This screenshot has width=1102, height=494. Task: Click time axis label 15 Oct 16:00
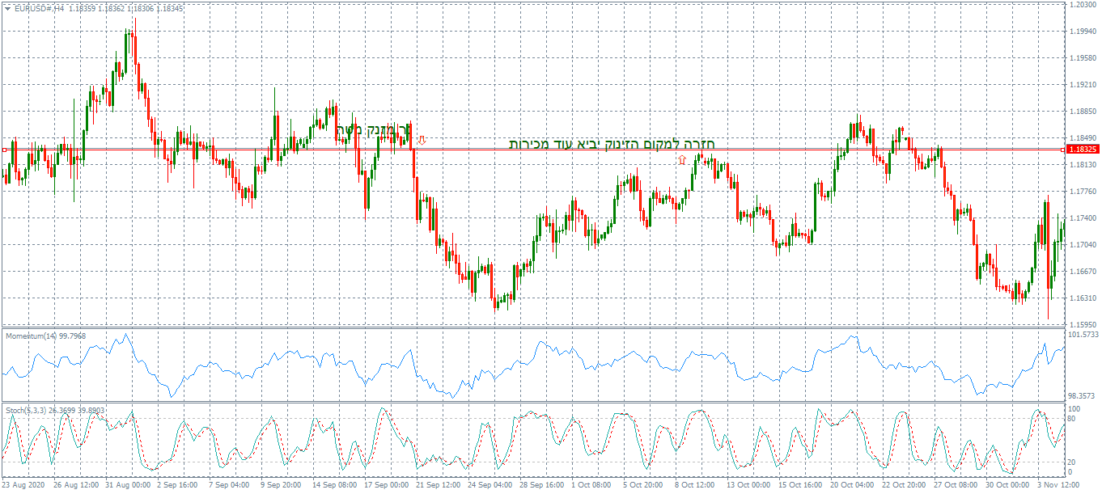click(802, 486)
